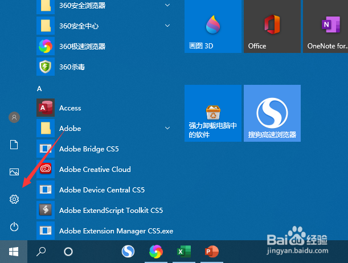Image resolution: width=348 pixels, height=263 pixels.
Task: Click Cortana circle on taskbar
Action: point(68,252)
